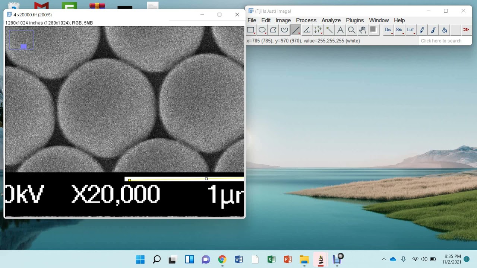Screen dimensions: 477x268
Task: Open the Widgets taskbar icon
Action: [189, 259]
